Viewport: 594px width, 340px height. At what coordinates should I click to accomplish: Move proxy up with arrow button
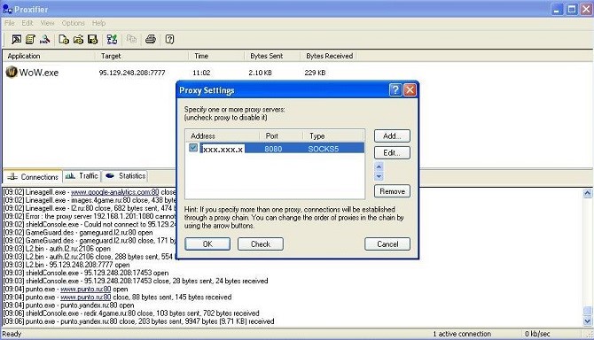(x=379, y=166)
